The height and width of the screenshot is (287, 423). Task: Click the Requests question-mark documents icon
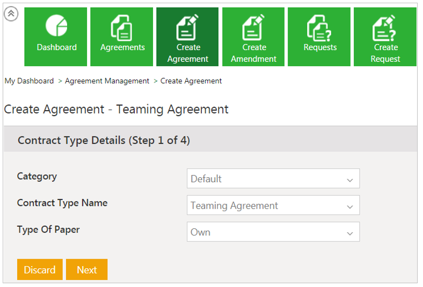[320, 27]
